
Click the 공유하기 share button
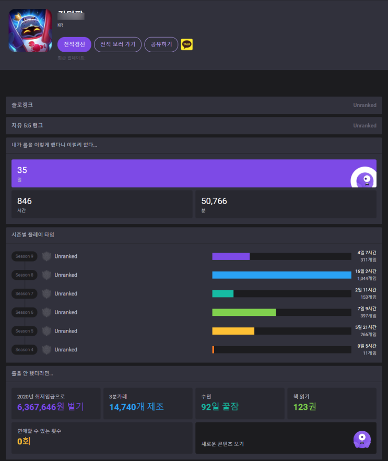161,44
